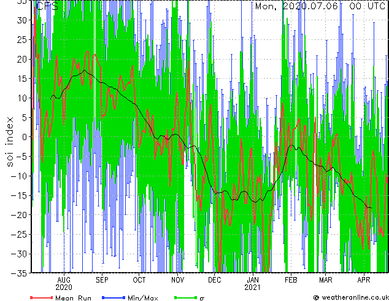Click the y-axis value -35
The image size is (389, 301).
click(19, 273)
